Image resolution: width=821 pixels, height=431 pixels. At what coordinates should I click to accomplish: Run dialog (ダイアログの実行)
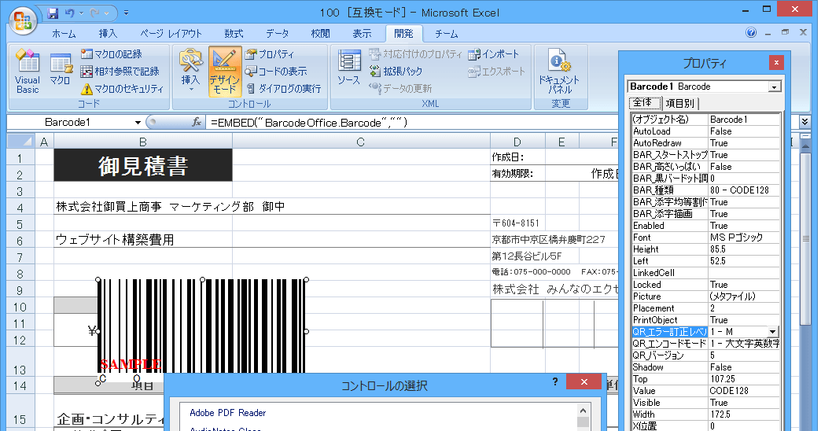(283, 89)
